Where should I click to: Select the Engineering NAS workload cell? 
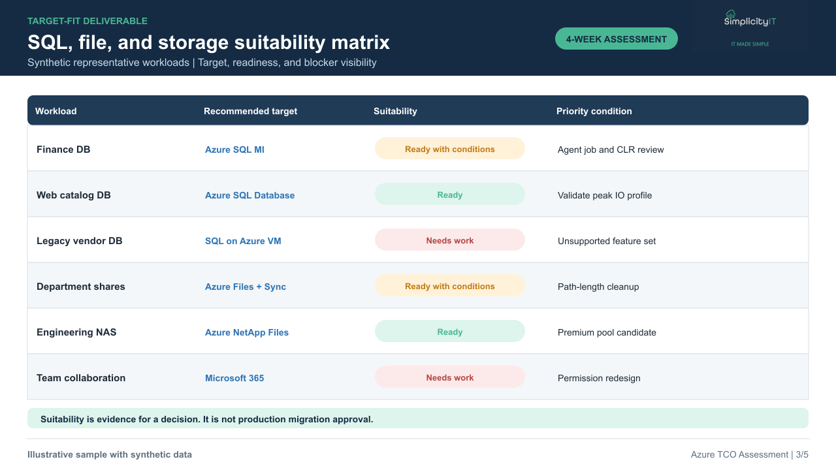(76, 332)
